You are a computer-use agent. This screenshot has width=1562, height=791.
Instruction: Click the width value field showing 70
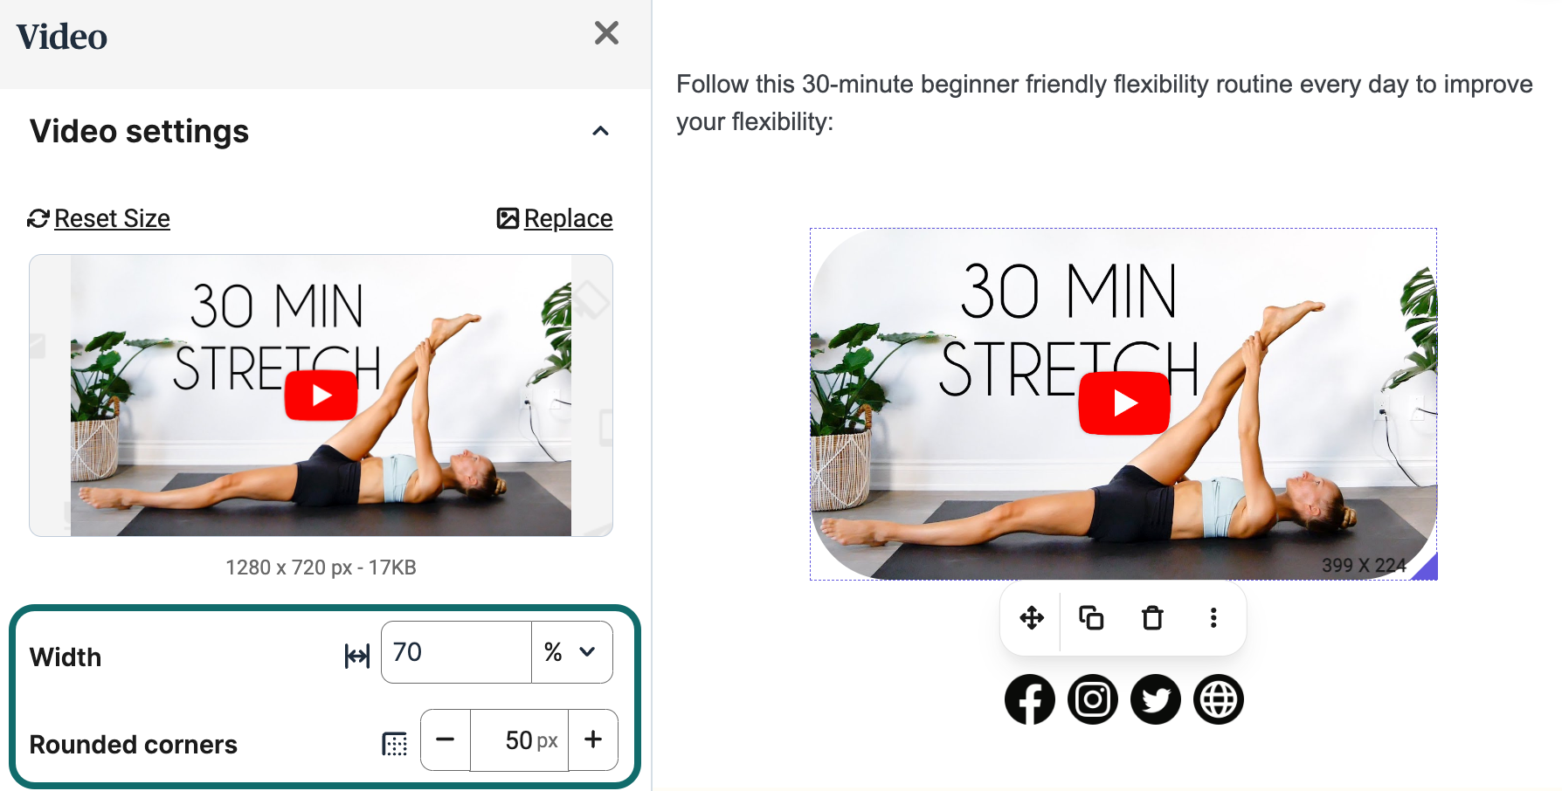pyautogui.click(x=457, y=652)
